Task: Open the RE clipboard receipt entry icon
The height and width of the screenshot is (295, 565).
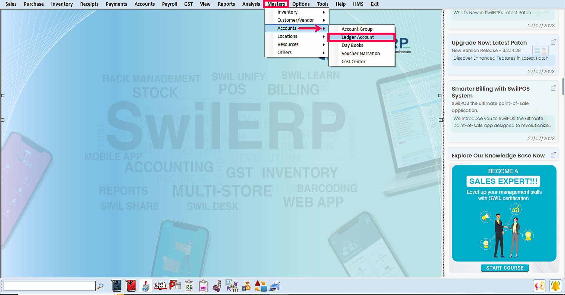Action: 189,286
